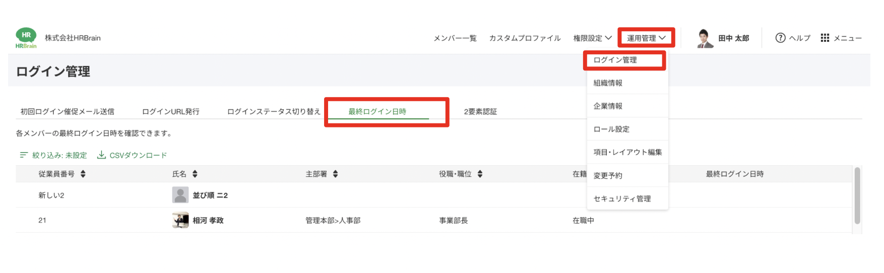Screen dimensions: 884x273
Task: Click the table's vertical scrollbar
Action: click(857, 195)
